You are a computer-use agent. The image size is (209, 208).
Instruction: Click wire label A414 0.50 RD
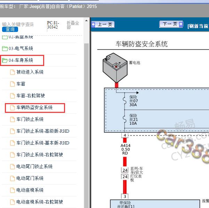click(x=125, y=149)
